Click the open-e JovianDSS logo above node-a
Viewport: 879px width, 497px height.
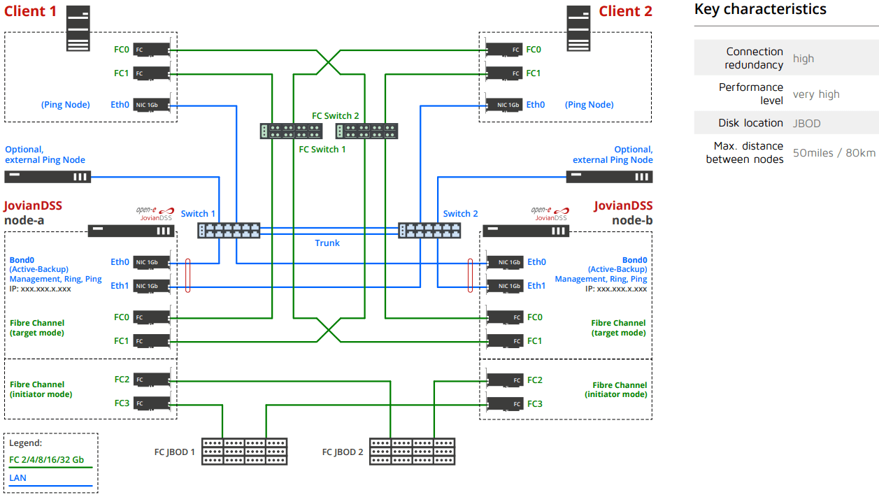pyautogui.click(x=155, y=213)
